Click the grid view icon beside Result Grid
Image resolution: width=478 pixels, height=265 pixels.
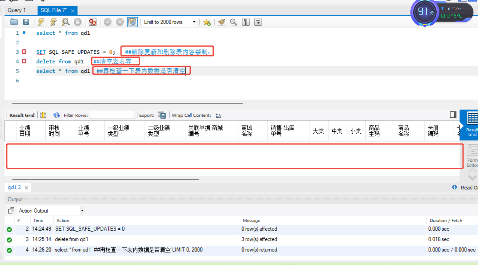pos(43,115)
